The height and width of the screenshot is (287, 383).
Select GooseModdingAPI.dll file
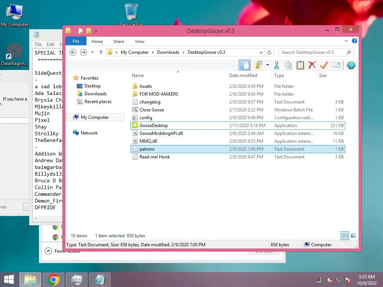[238, 133]
